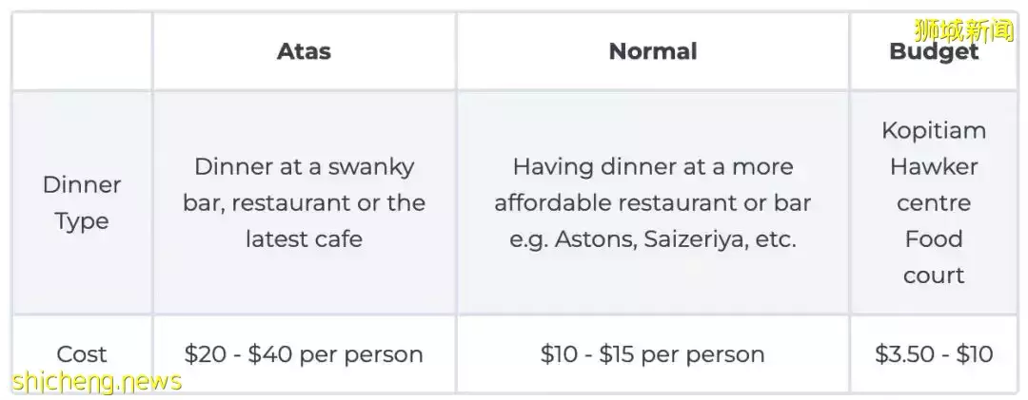Click the "latest cafe" text
This screenshot has width=1028, height=400.
[304, 238]
